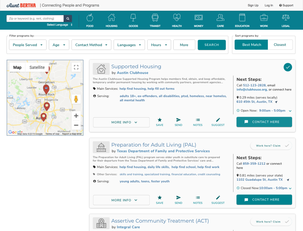Open the Contact Method filter dropdown
The width and height of the screenshot is (303, 231).
click(91, 45)
